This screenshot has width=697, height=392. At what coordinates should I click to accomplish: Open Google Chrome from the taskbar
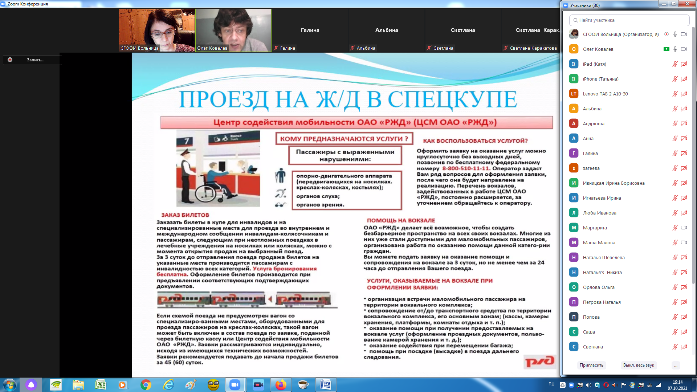pos(146,385)
